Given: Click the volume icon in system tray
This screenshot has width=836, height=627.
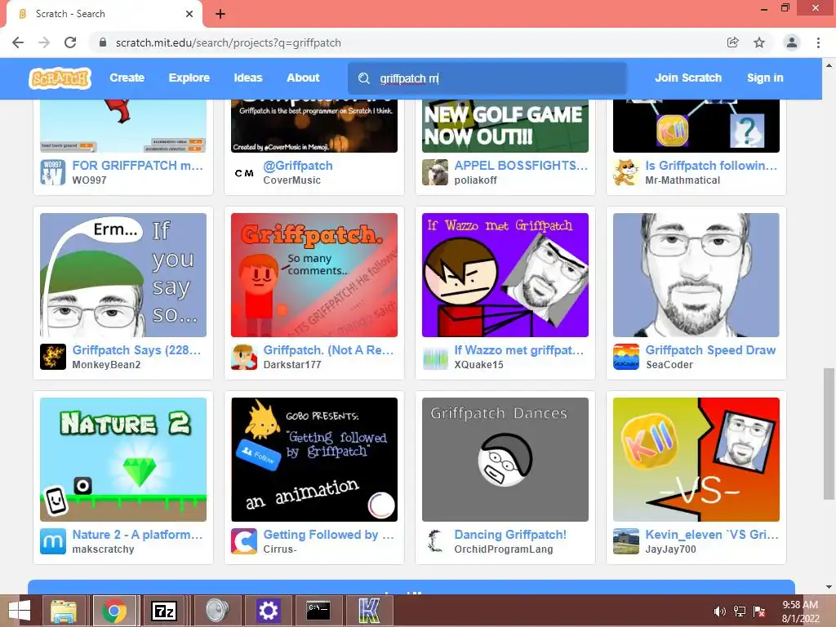Looking at the screenshot, I should 719,611.
